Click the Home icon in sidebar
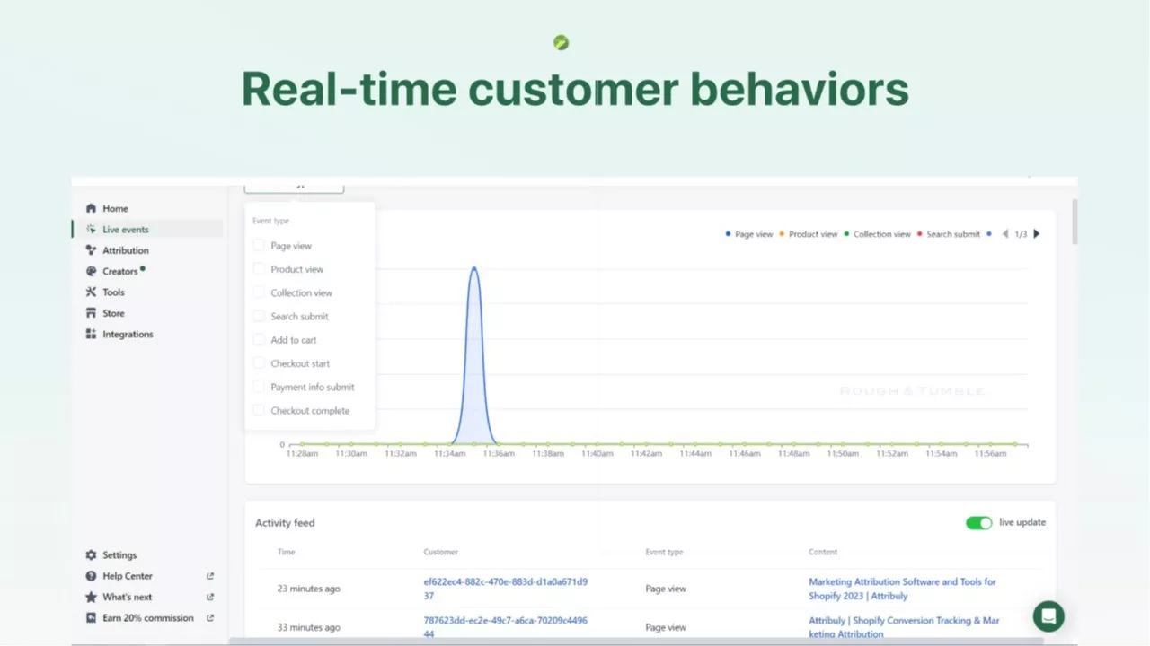Viewport: 1150px width, 646px height. point(91,208)
